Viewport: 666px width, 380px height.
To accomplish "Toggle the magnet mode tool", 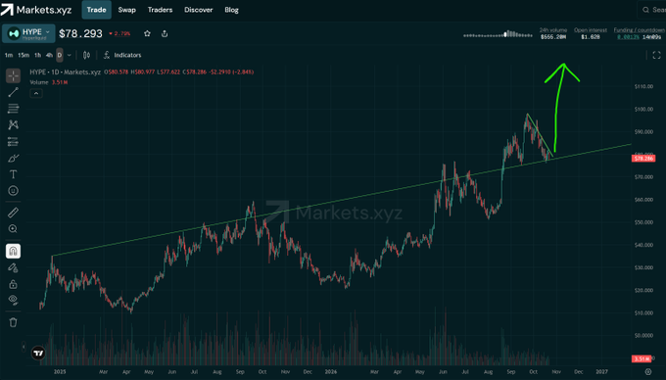I will click(13, 251).
